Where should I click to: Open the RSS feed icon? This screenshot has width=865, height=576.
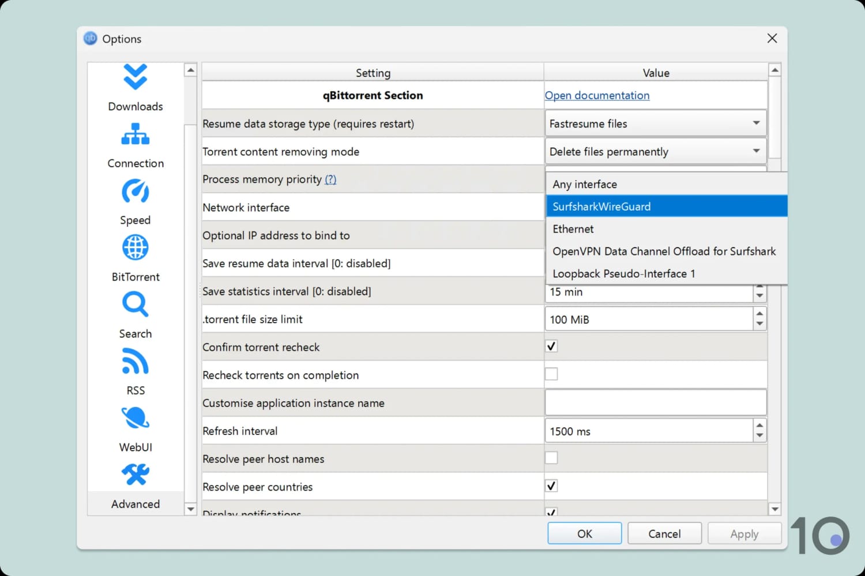coord(135,361)
